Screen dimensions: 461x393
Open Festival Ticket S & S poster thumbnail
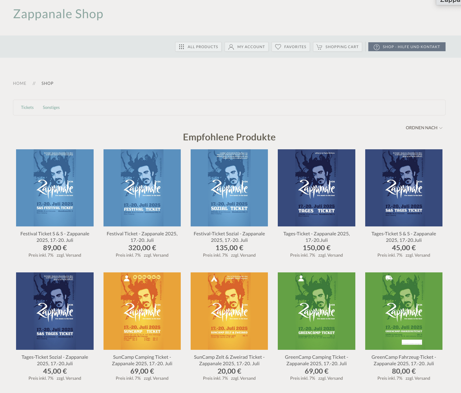(55, 188)
